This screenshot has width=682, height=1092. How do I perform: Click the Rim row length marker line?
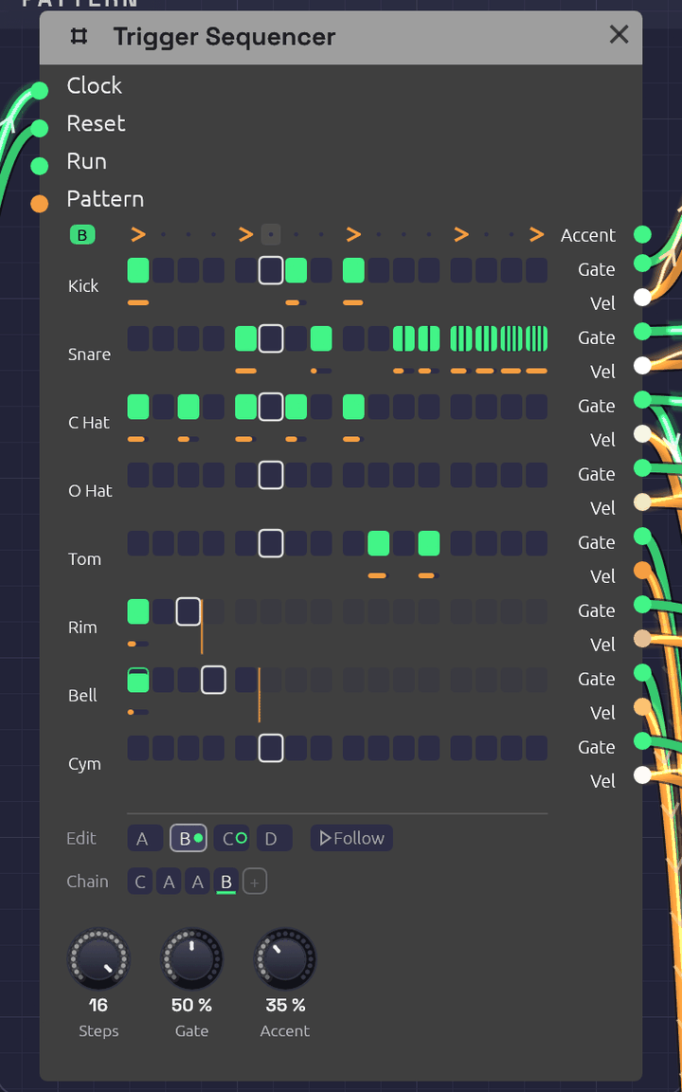click(x=202, y=626)
